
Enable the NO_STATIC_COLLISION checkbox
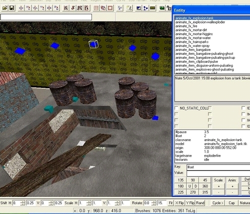click(176, 108)
